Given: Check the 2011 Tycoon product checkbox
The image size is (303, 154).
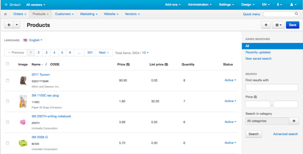Looking at the screenshot, I should [x=8, y=80].
